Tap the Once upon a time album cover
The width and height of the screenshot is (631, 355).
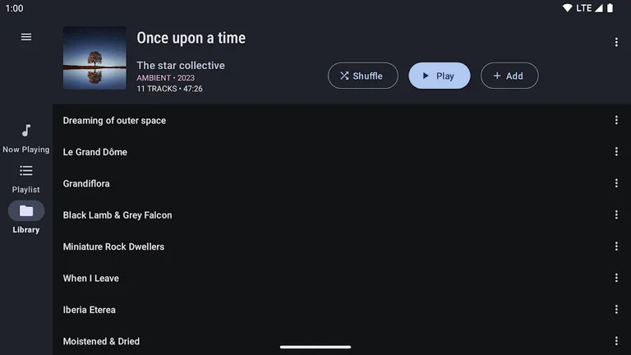tap(94, 58)
